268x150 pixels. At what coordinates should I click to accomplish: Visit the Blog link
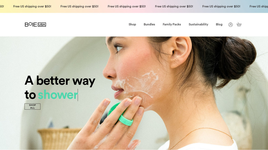pyautogui.click(x=219, y=24)
